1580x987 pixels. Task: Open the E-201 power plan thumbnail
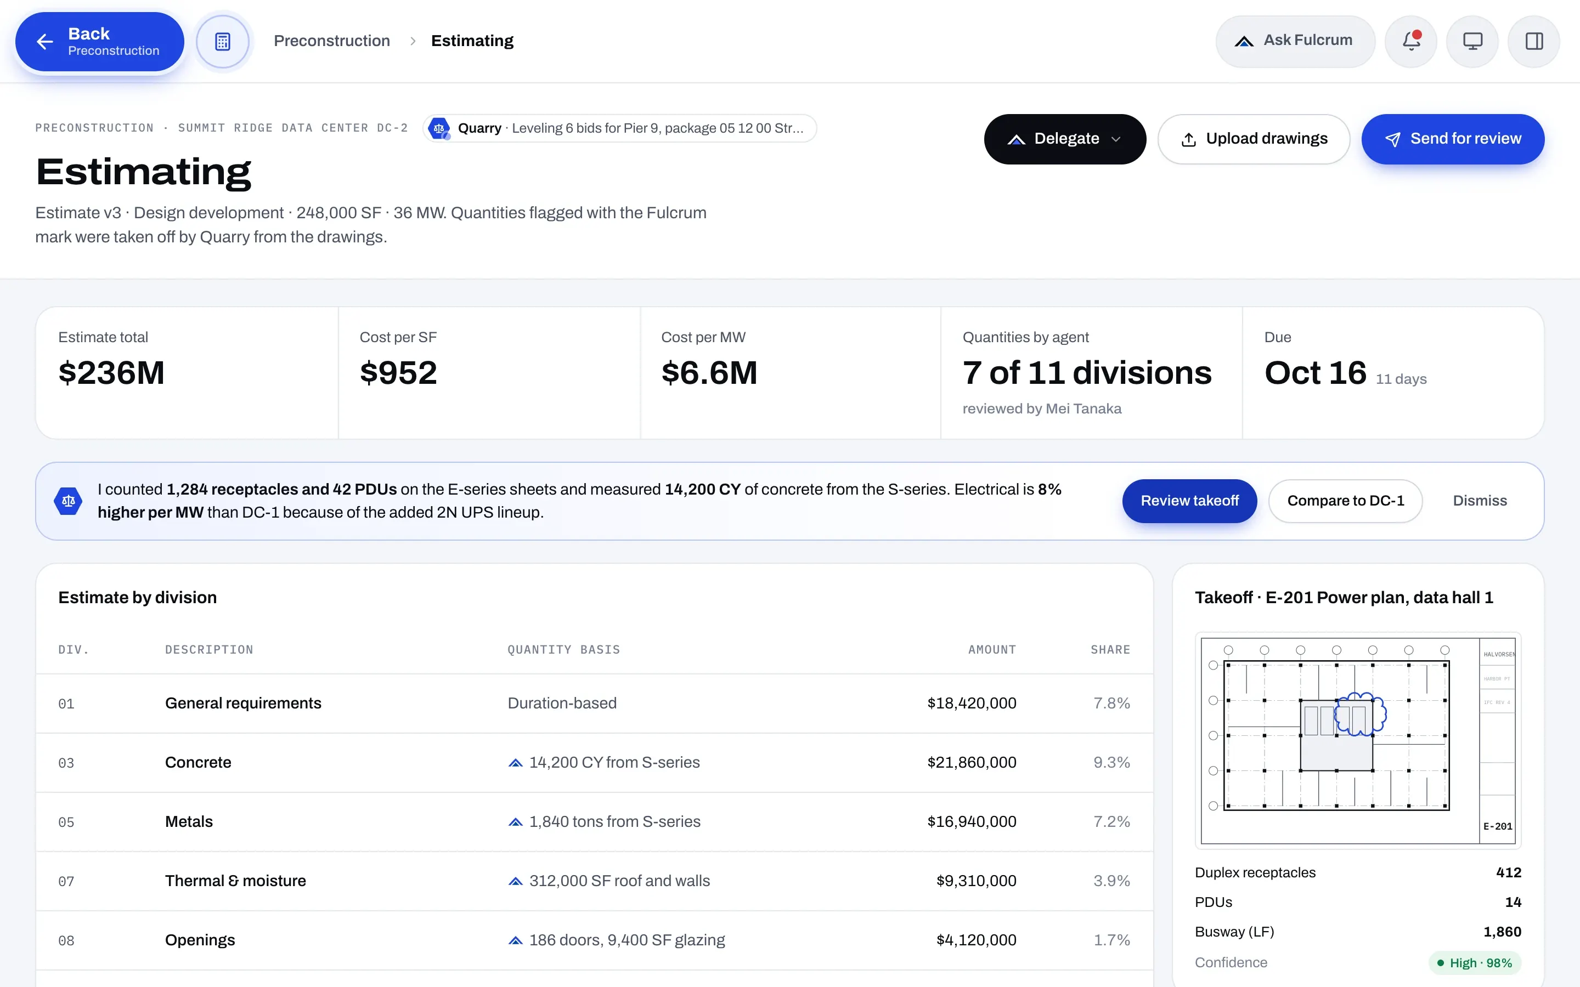pyautogui.click(x=1358, y=741)
